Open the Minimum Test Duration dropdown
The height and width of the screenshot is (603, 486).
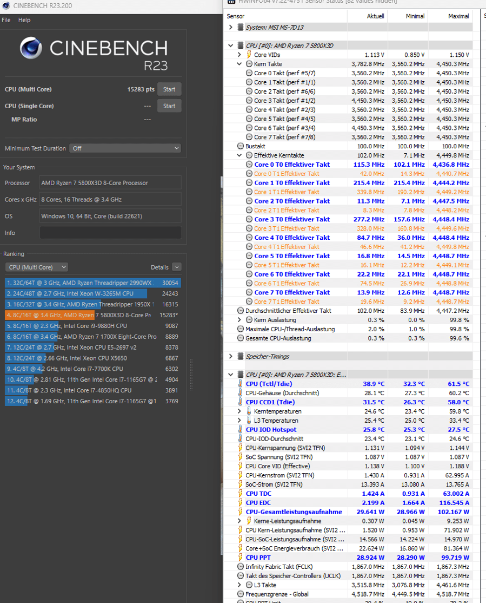point(125,148)
